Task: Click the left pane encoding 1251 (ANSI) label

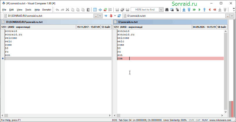Action: tap(16, 27)
